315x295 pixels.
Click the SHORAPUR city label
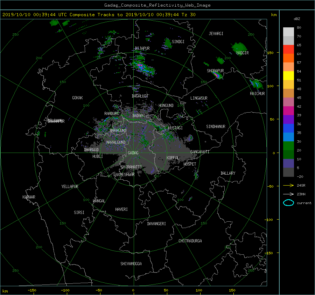[215, 71]
